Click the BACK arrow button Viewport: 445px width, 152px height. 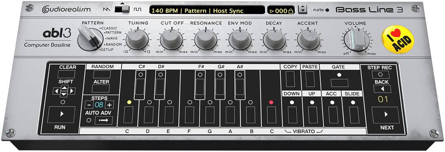coord(382,89)
